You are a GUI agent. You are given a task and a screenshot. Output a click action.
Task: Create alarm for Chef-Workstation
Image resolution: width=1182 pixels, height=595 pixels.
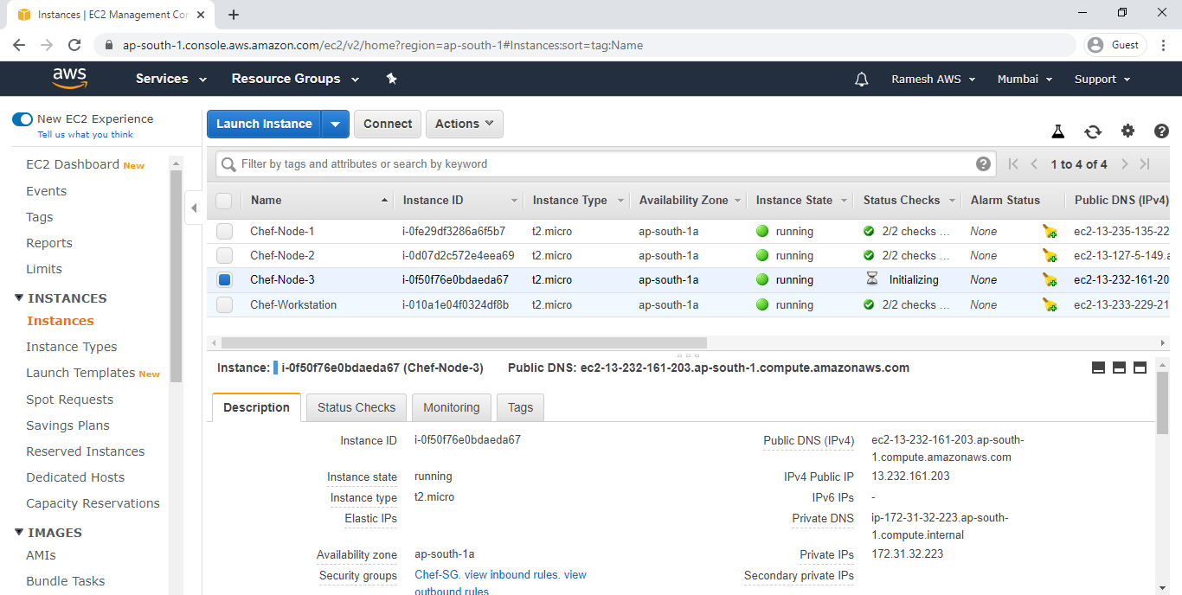pyautogui.click(x=1050, y=305)
